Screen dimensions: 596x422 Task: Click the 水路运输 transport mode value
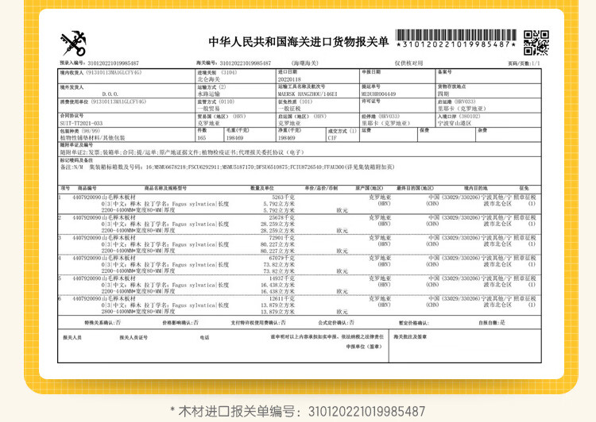coord(209,94)
